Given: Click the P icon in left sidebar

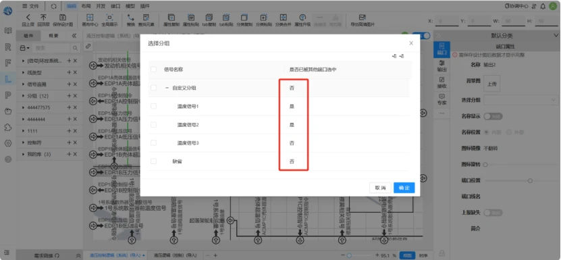Looking at the screenshot, I should [8, 95].
